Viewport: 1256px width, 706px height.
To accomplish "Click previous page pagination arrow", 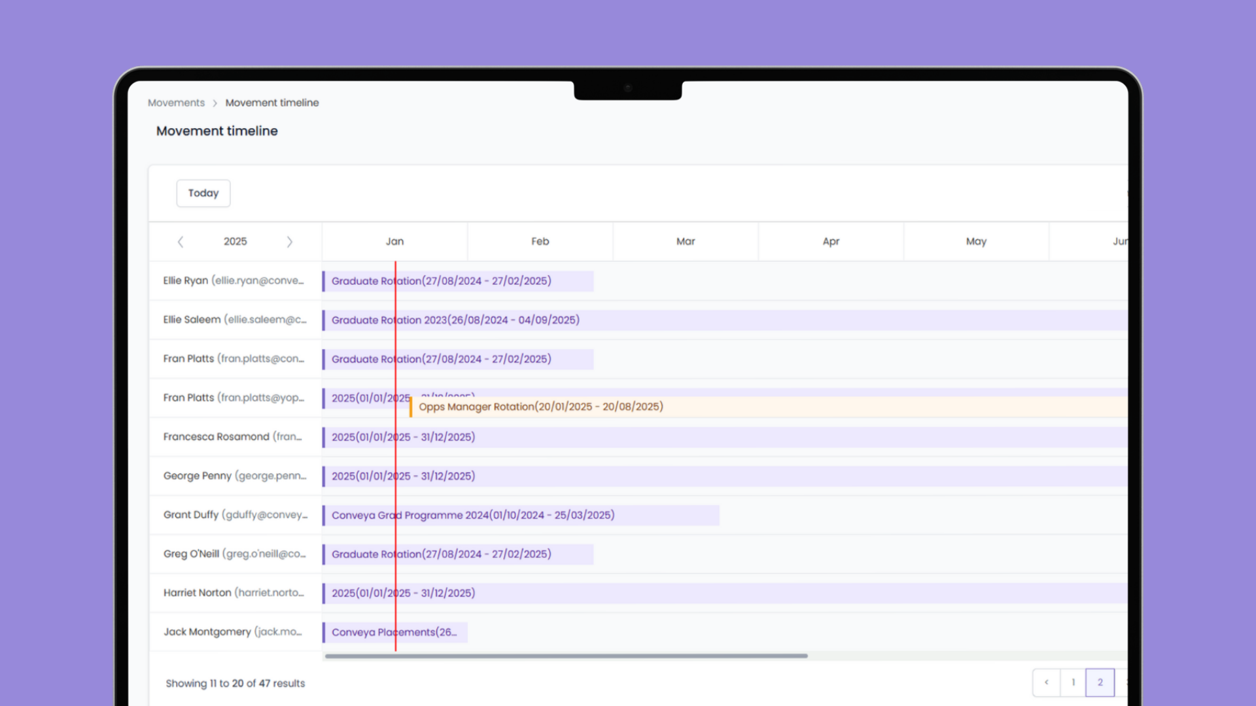I will [x=1046, y=682].
